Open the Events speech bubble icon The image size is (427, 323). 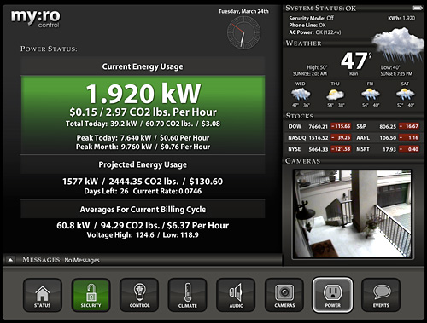(381, 295)
